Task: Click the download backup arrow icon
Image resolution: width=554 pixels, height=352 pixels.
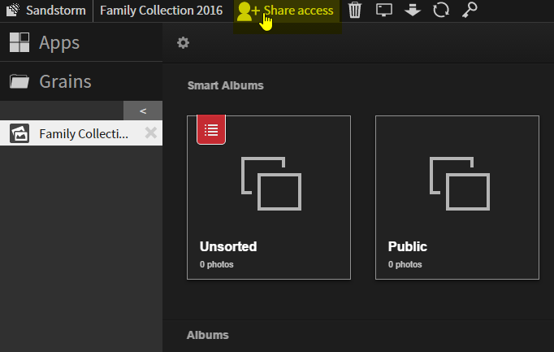Action: pos(412,11)
